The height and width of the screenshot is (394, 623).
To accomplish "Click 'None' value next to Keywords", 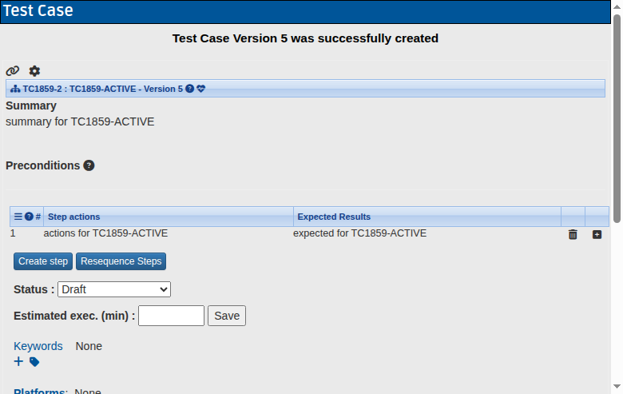I will tap(89, 346).
